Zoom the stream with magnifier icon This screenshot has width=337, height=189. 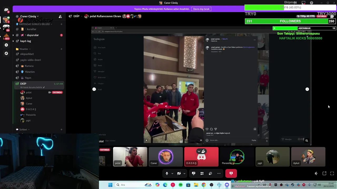(307, 141)
